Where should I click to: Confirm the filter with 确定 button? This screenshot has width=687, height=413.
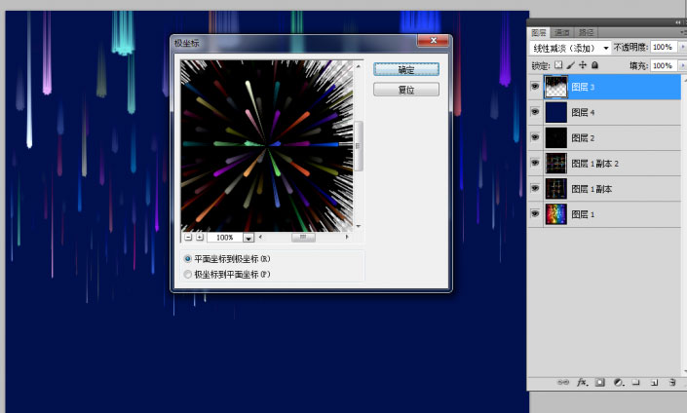(405, 69)
